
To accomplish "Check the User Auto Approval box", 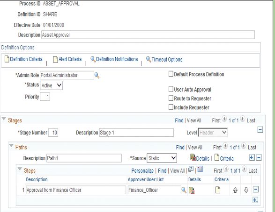I will click(x=171, y=89).
